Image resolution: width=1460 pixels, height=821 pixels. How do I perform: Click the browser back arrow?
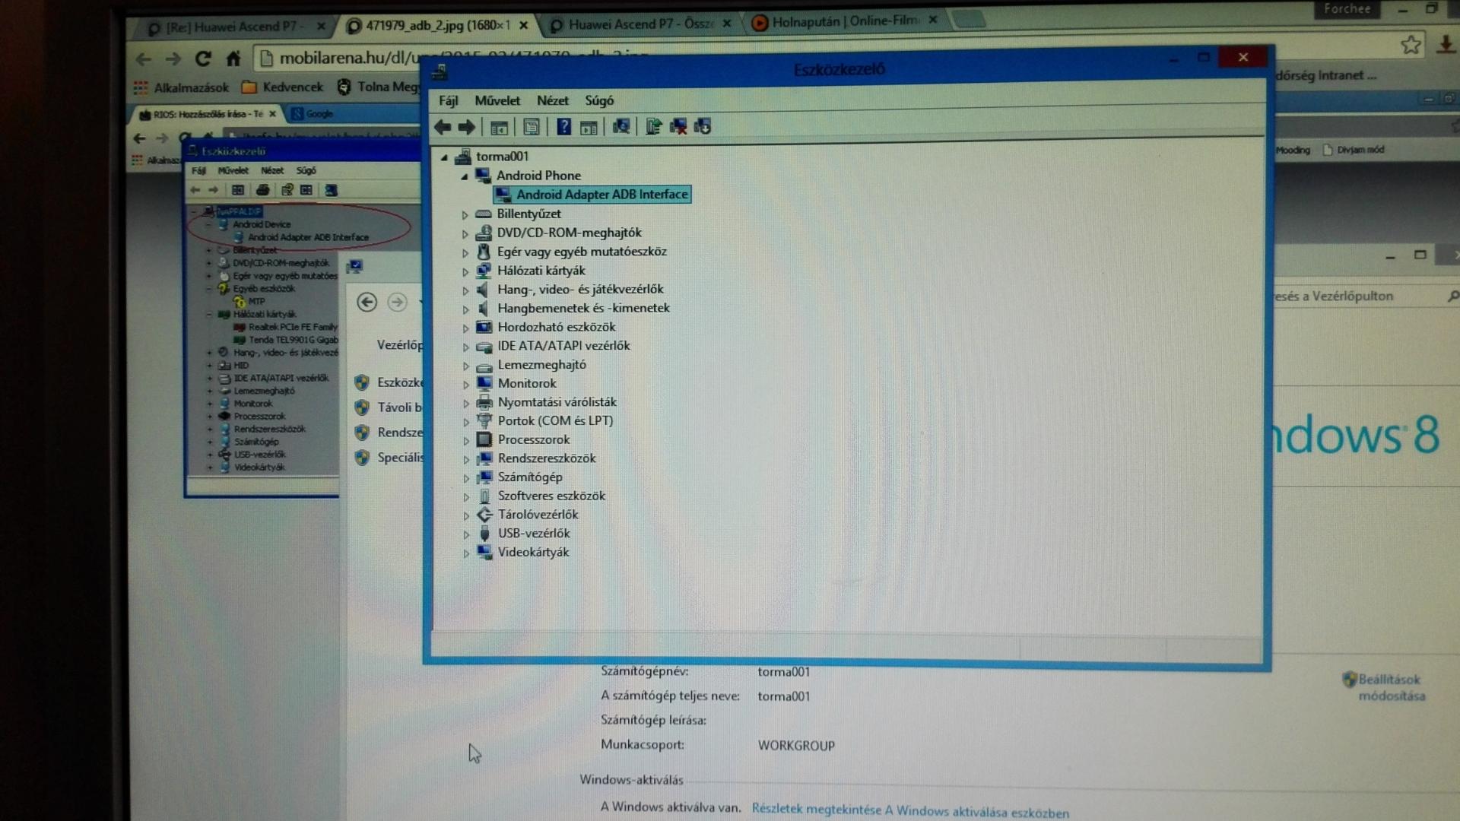coord(143,59)
